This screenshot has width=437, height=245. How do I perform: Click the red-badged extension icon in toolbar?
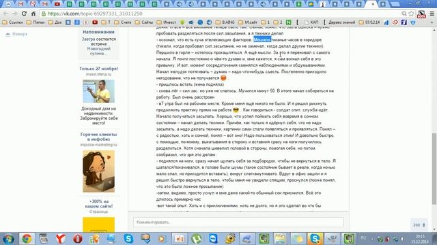coord(421,14)
